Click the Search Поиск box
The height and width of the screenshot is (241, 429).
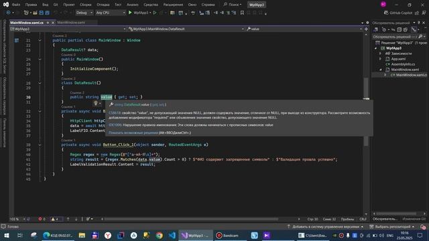(233, 5)
